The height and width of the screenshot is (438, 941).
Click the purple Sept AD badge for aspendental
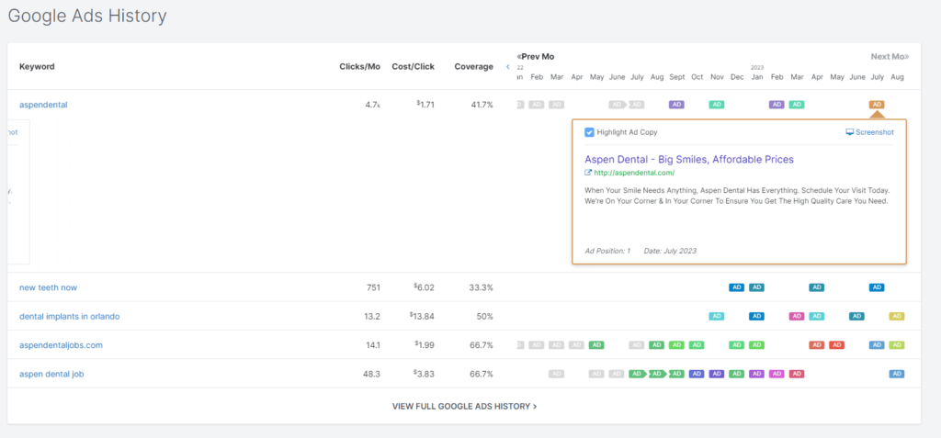(x=676, y=105)
